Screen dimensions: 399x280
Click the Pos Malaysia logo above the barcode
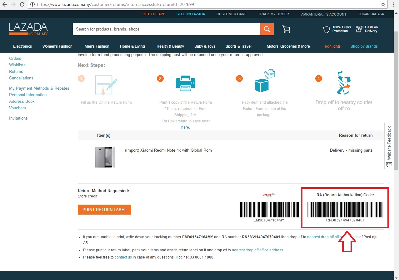(269, 195)
